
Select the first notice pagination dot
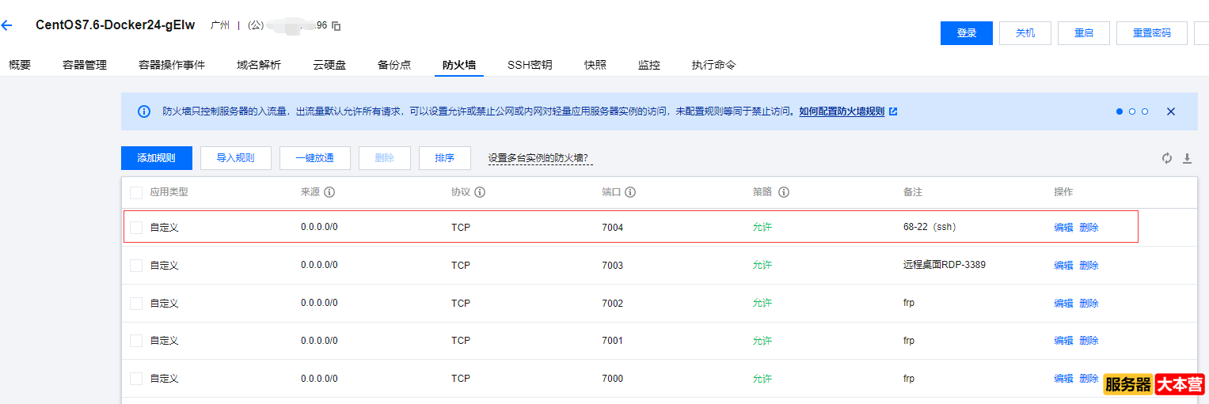(1120, 111)
